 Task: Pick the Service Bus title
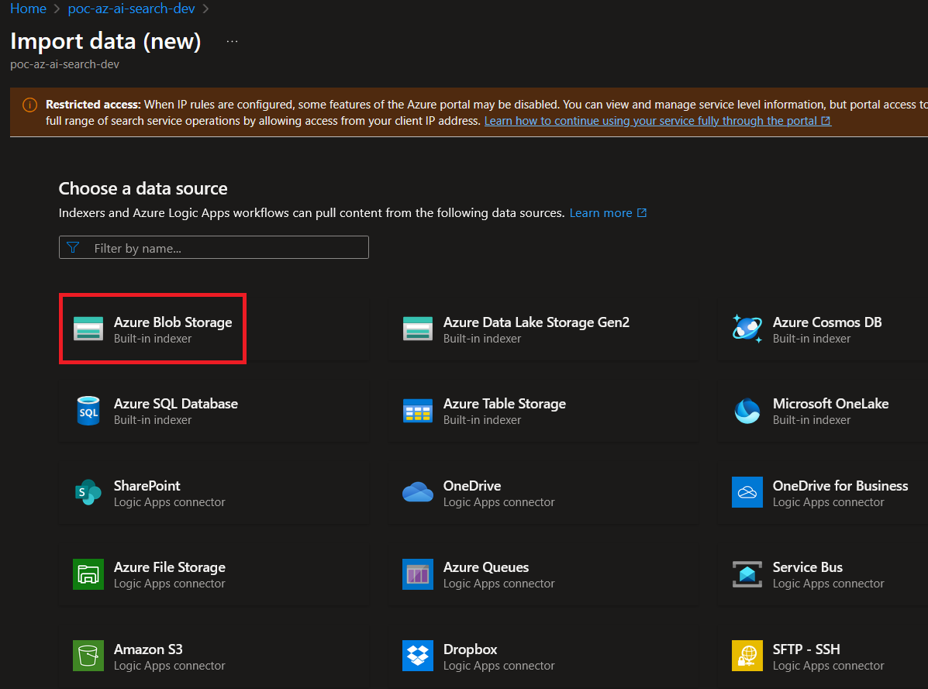pyautogui.click(x=807, y=567)
